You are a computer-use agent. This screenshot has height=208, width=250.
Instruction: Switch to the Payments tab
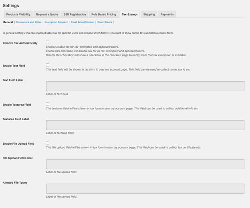click(167, 14)
